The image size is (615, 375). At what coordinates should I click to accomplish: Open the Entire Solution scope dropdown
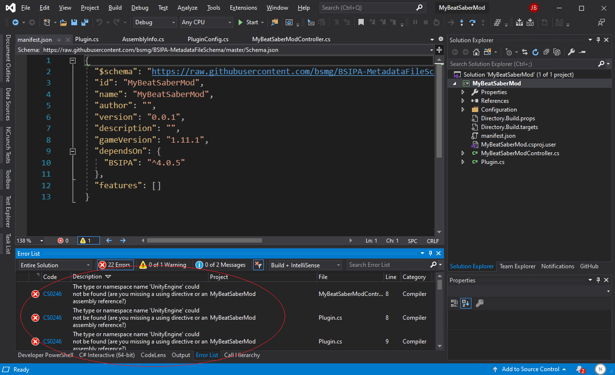click(x=55, y=265)
